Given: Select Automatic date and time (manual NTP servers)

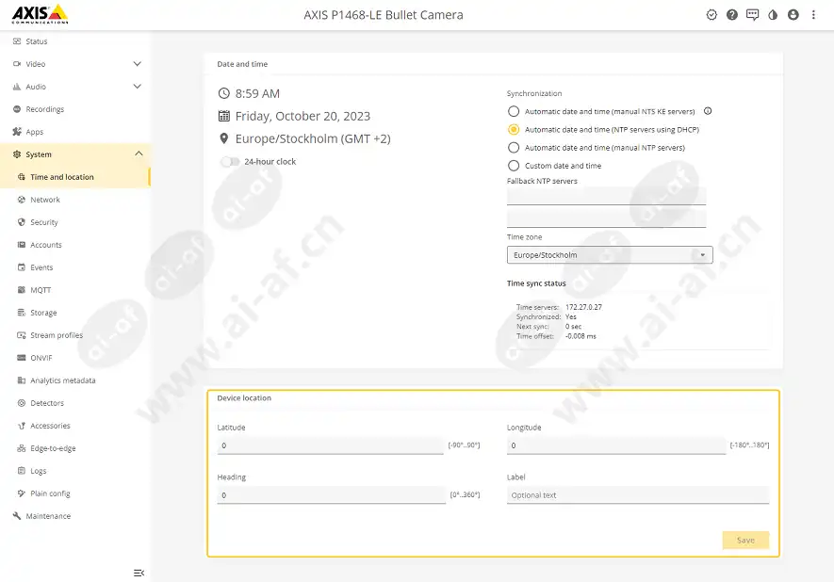Looking at the screenshot, I should pos(514,148).
